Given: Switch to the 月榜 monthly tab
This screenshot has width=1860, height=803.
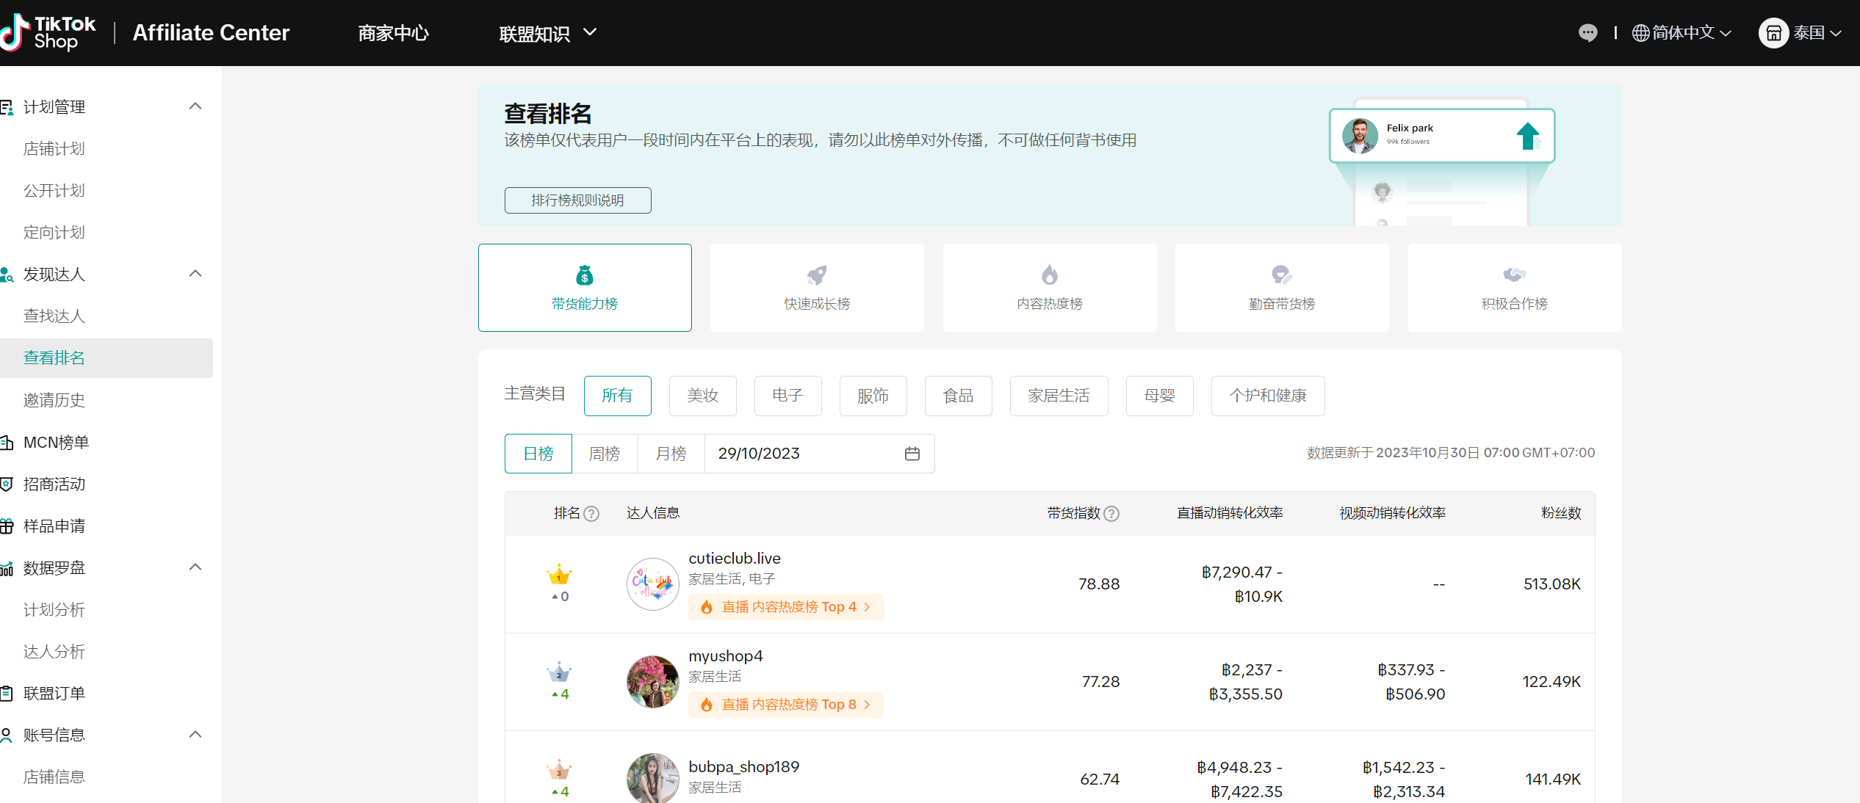Looking at the screenshot, I should pyautogui.click(x=671, y=454).
